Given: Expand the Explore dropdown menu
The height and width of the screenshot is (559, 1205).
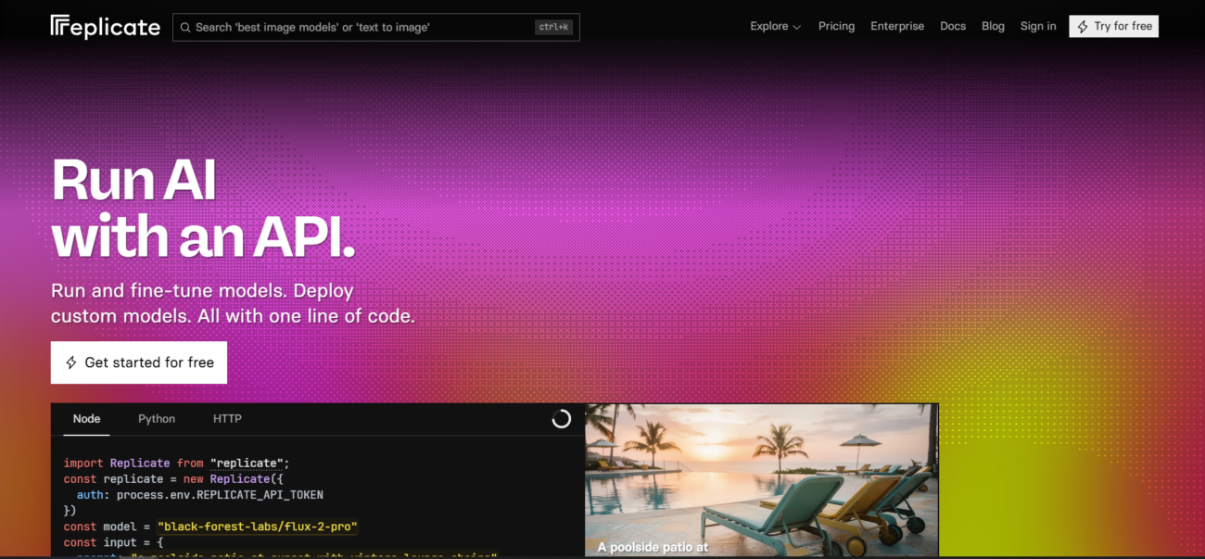Looking at the screenshot, I should (775, 27).
